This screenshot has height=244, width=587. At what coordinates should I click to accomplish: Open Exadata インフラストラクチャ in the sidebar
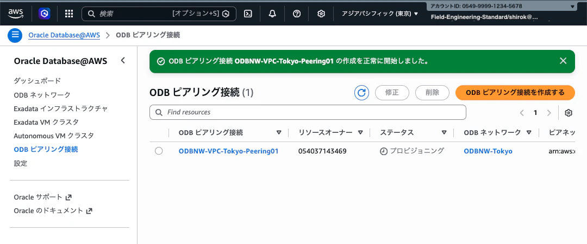[61, 108]
